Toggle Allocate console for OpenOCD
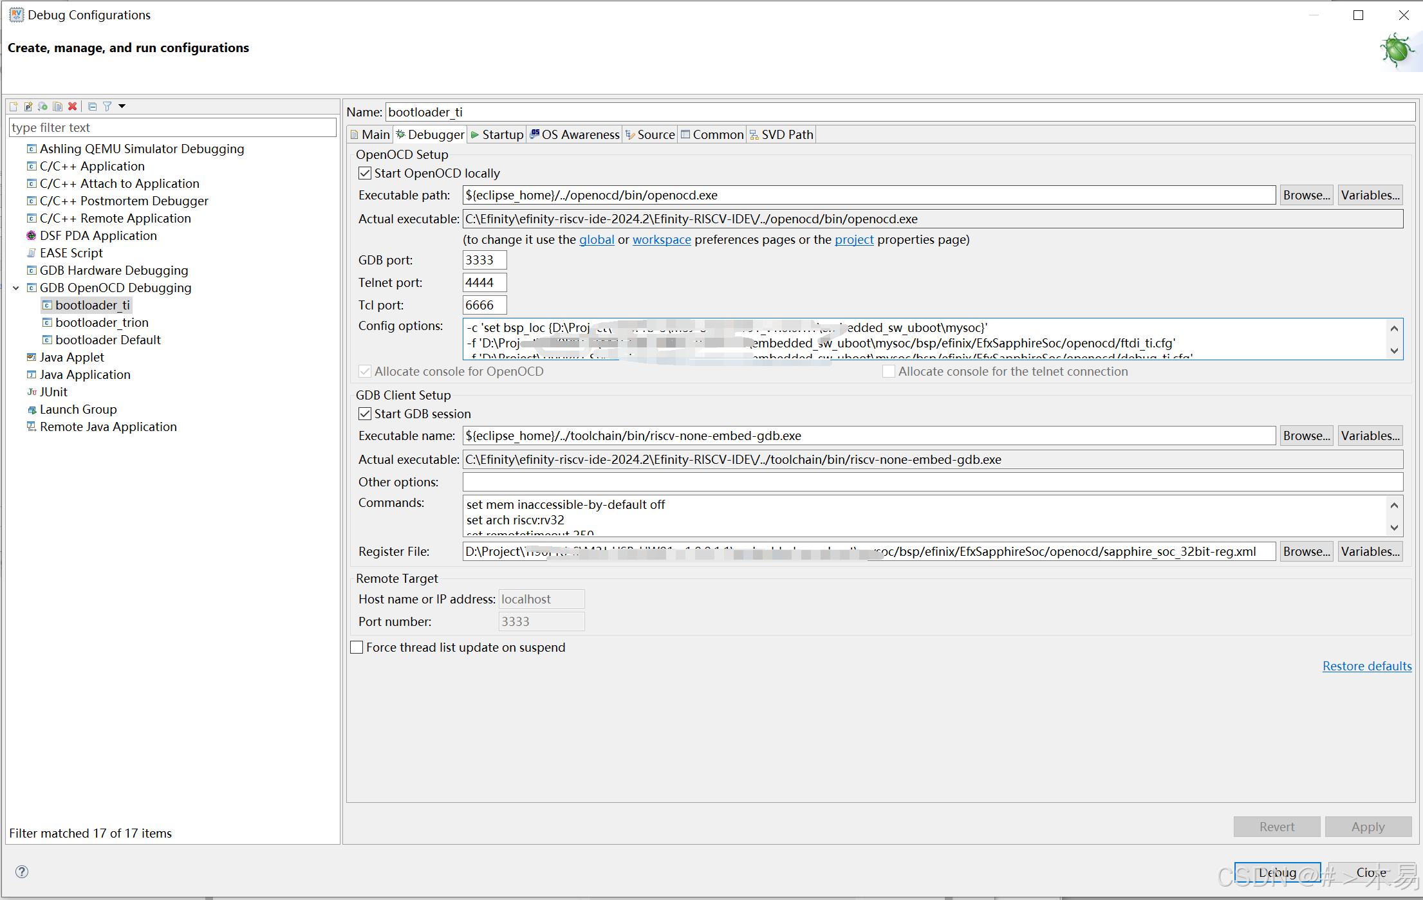1423x900 pixels. point(365,371)
